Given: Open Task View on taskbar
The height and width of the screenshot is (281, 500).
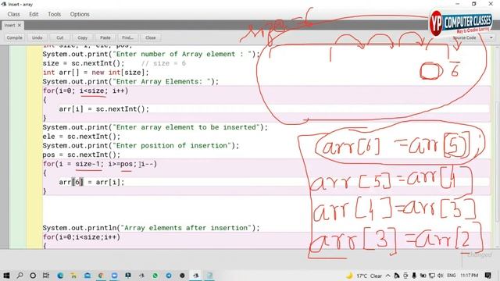Looking at the screenshot, I should pos(46,276).
